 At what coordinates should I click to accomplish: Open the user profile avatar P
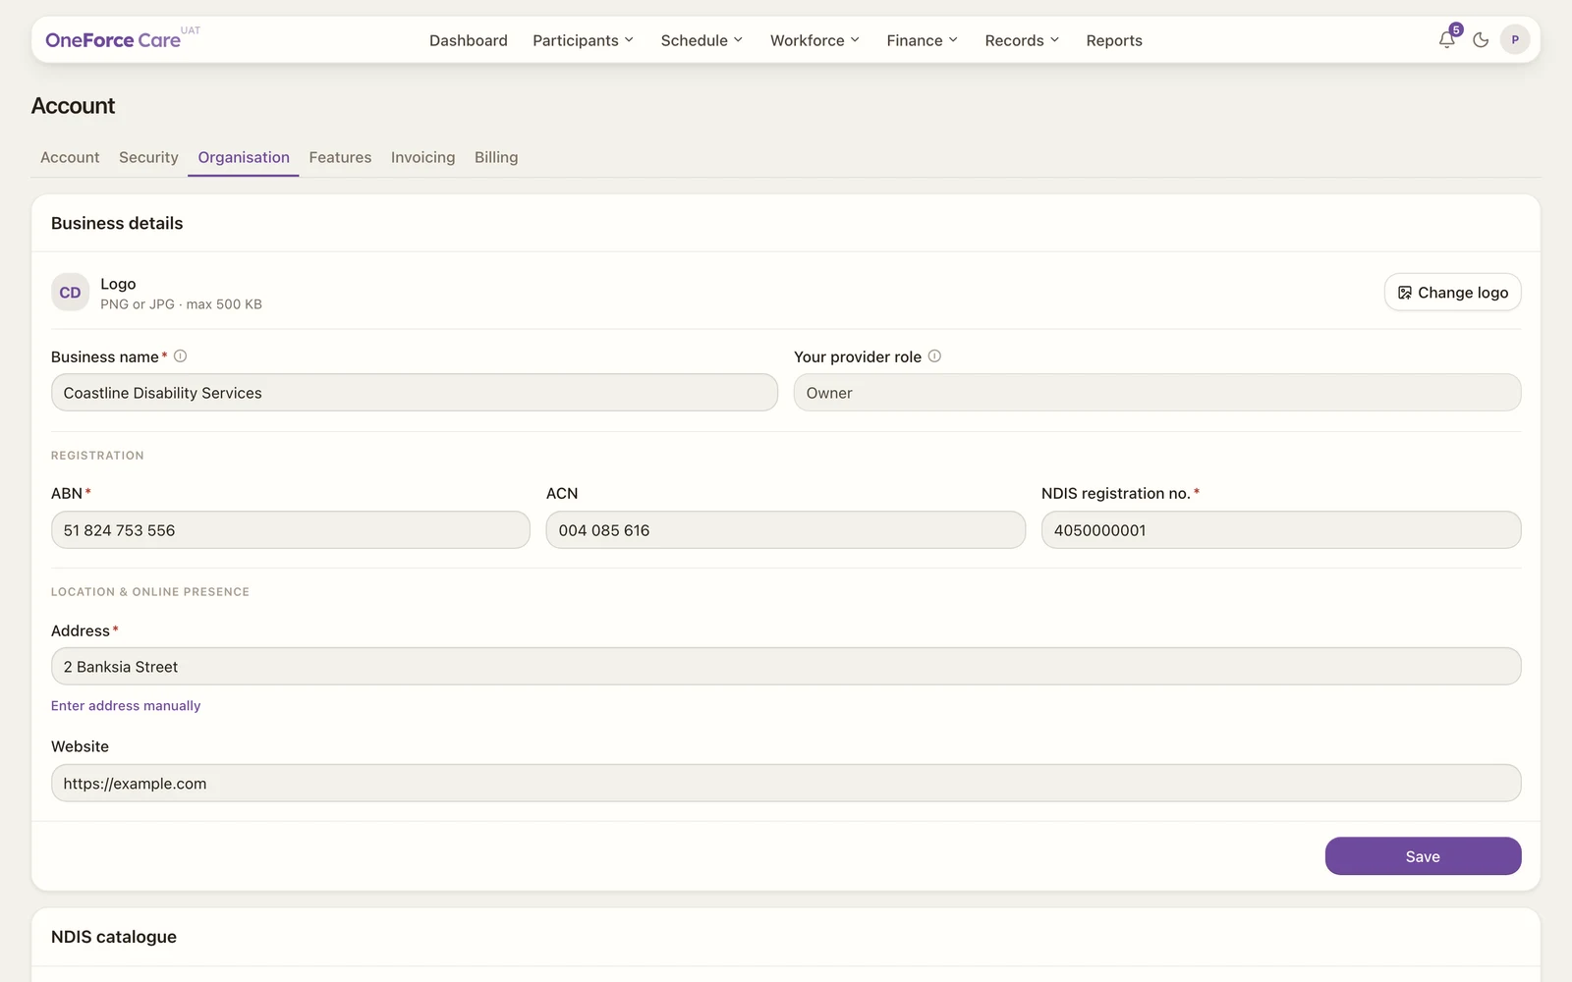(x=1515, y=40)
